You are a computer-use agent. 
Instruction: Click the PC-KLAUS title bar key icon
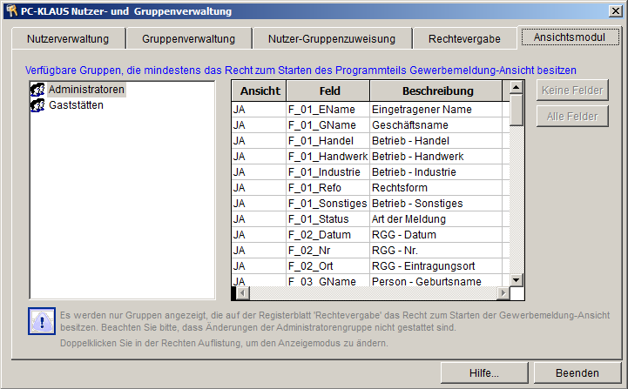pos(10,10)
